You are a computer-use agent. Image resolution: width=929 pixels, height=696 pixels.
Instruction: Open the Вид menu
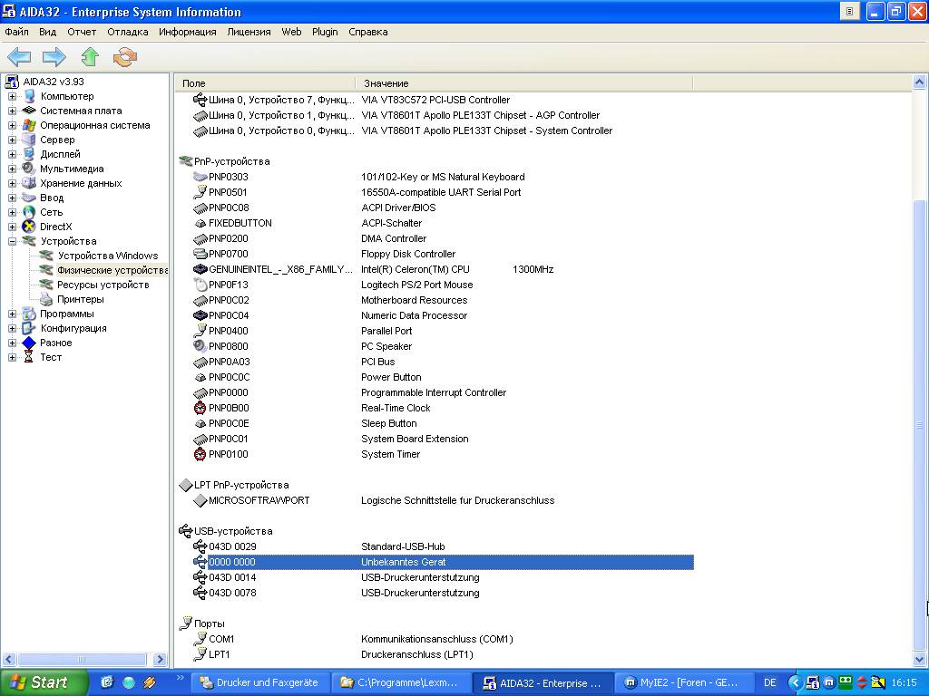click(48, 32)
